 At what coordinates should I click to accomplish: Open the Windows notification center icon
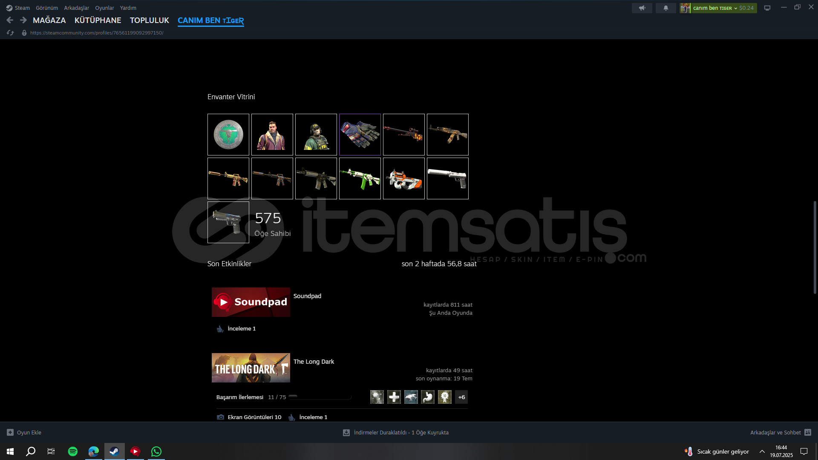tap(804, 451)
